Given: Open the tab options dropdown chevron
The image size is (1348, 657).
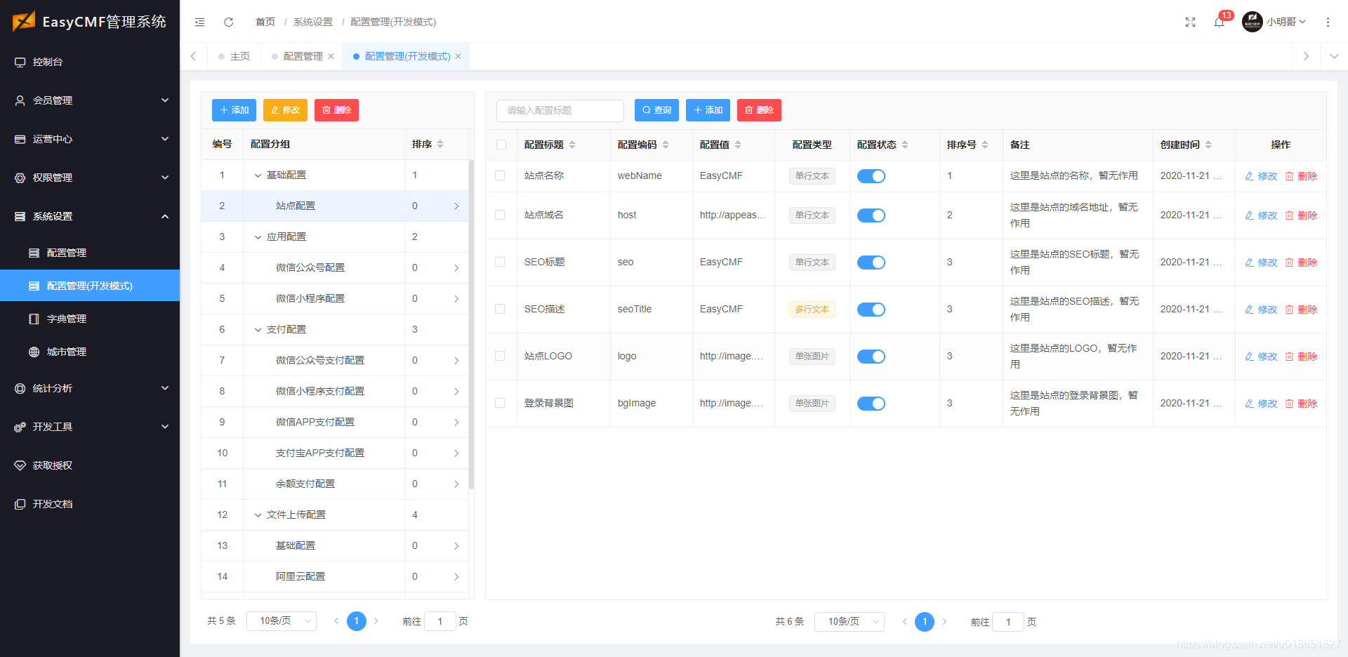Looking at the screenshot, I should click(1334, 56).
